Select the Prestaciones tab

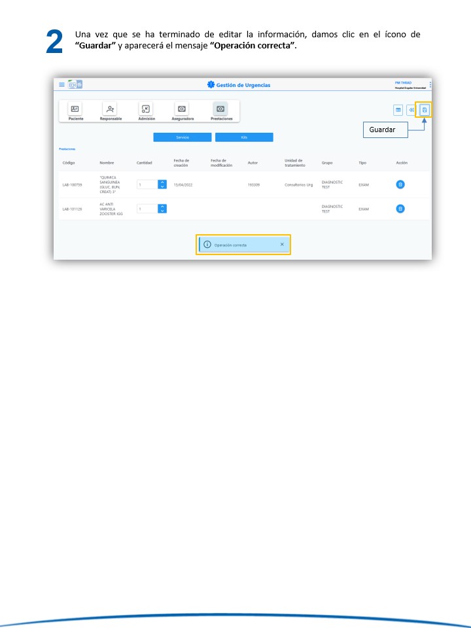221,111
